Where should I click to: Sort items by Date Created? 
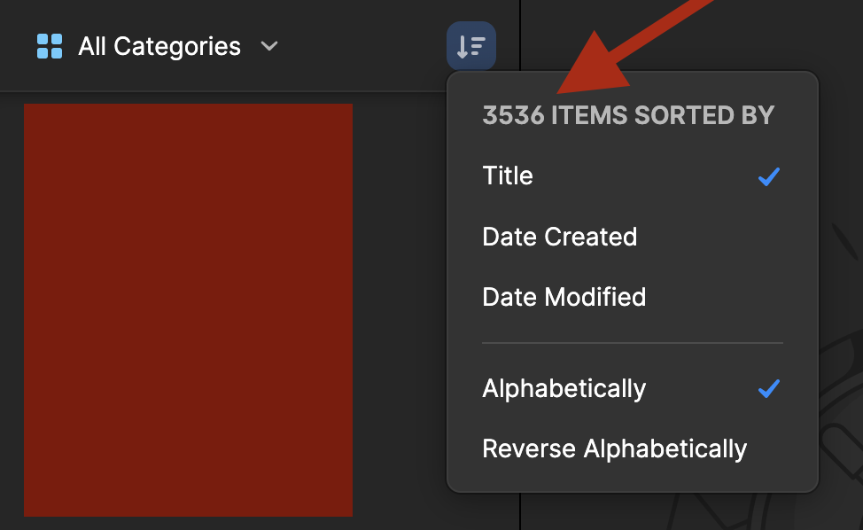559,237
